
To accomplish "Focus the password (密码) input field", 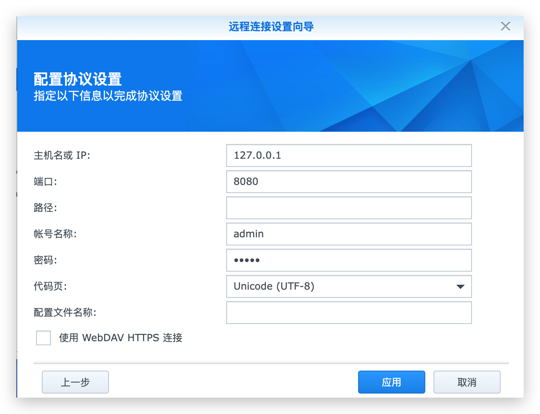I will 349,260.
